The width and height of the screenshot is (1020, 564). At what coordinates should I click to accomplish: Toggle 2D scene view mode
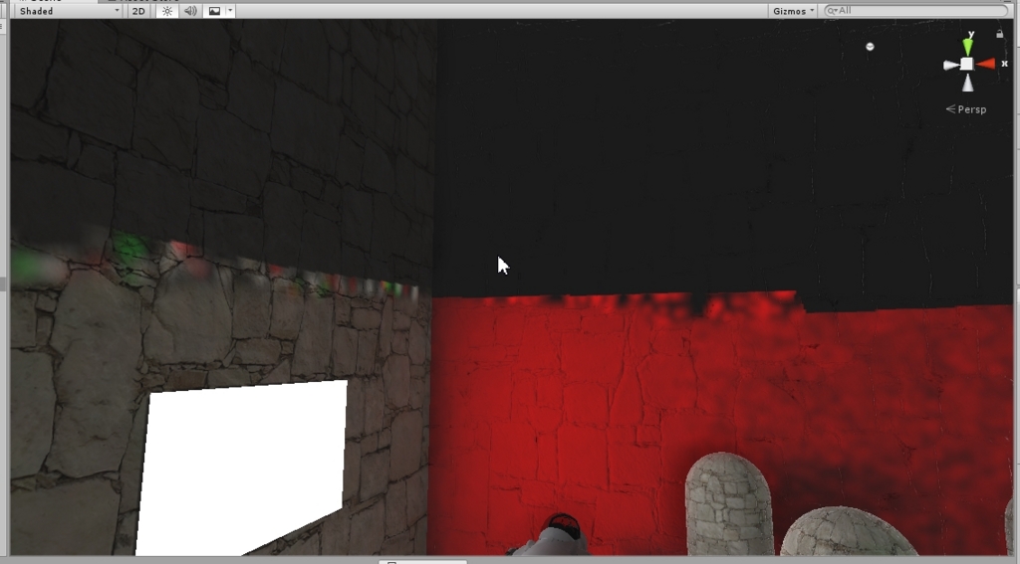coord(137,11)
